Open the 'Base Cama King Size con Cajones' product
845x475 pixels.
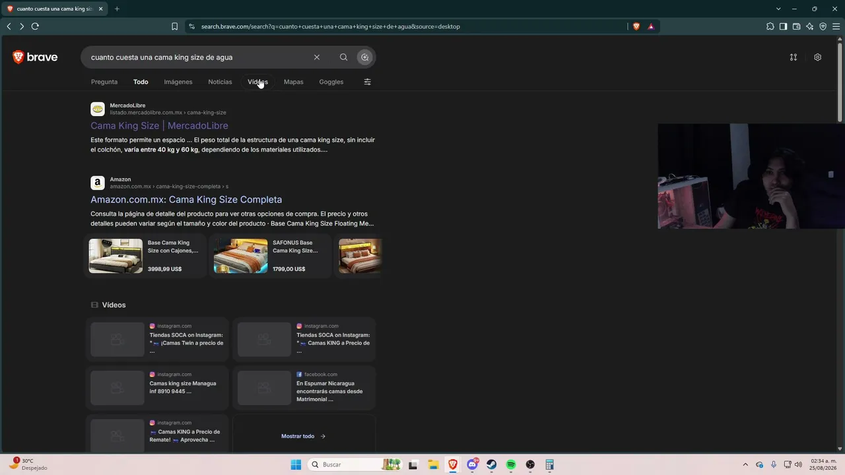point(146,256)
